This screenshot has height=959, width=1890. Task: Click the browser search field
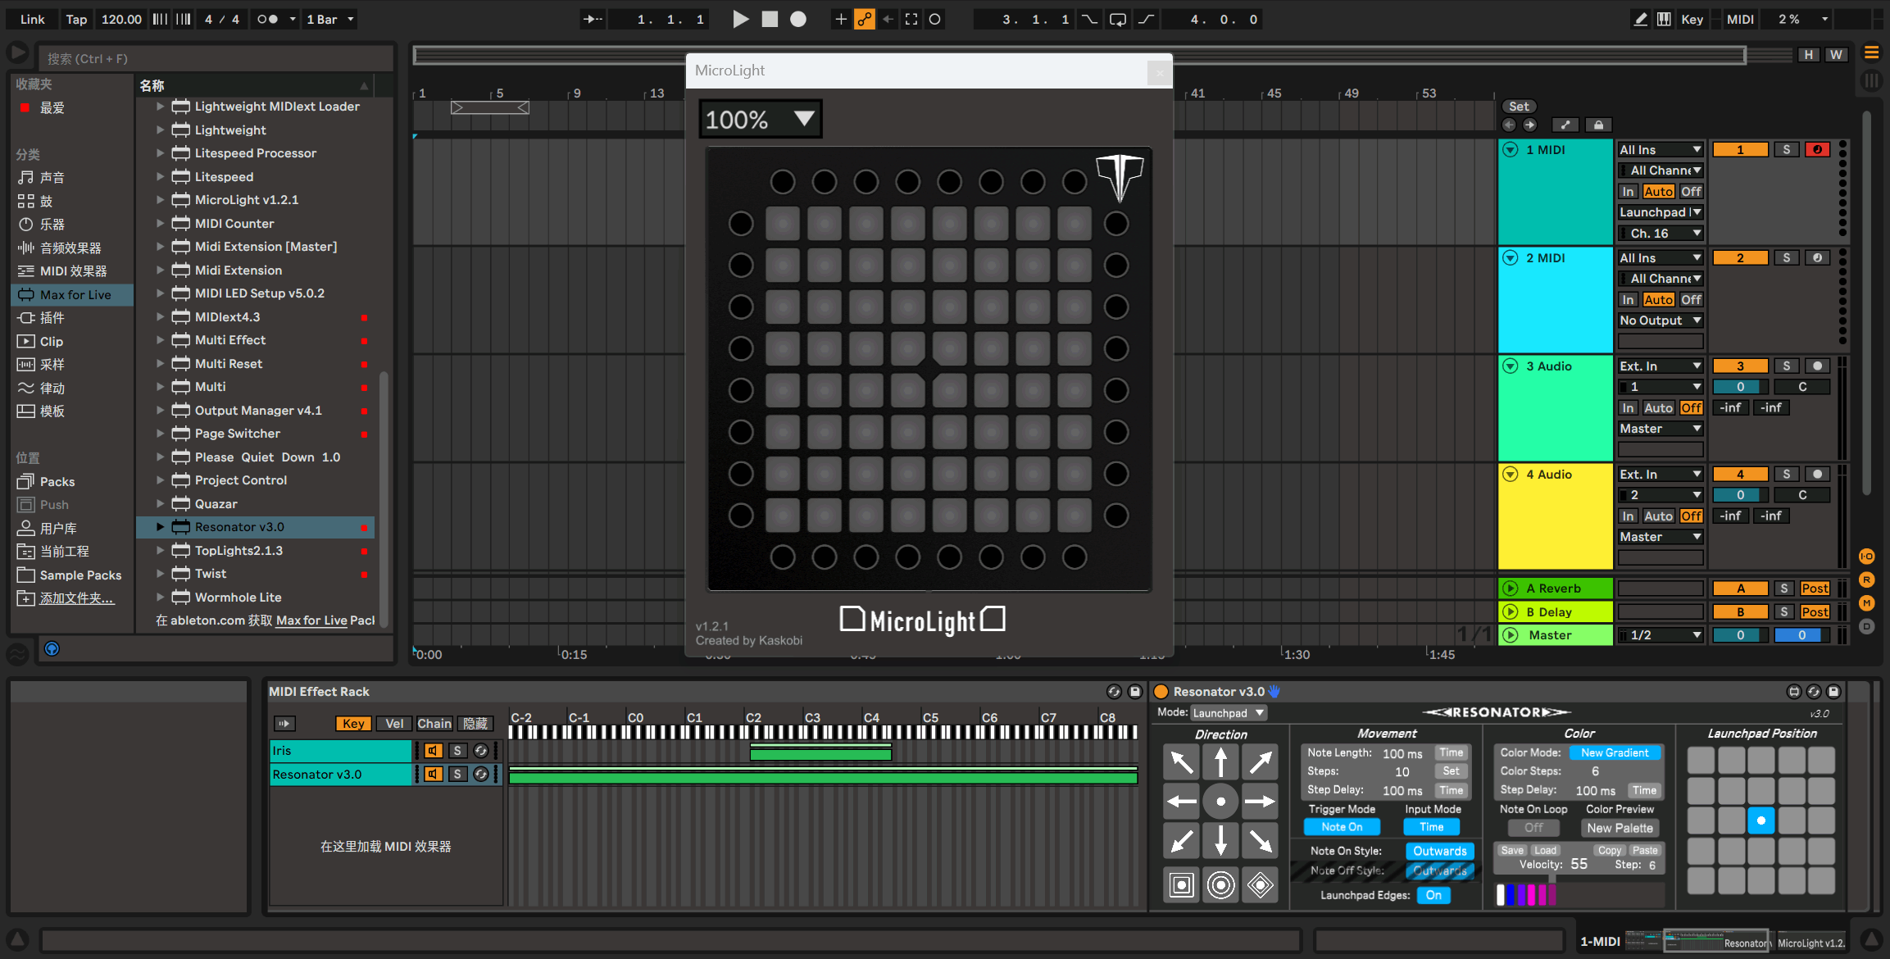click(x=213, y=57)
